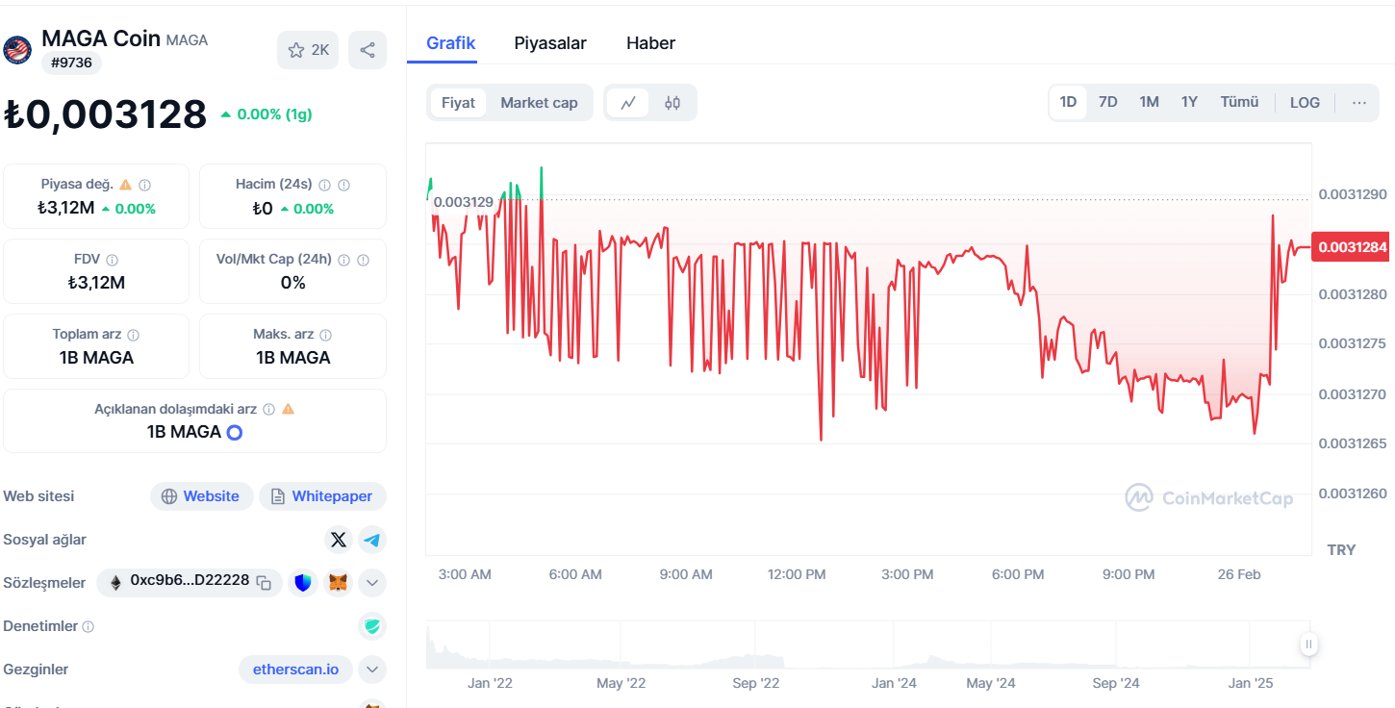Copy the contract address 0xc9b6...D22228
Viewport: 1395px width, 708px height.
tap(264, 582)
